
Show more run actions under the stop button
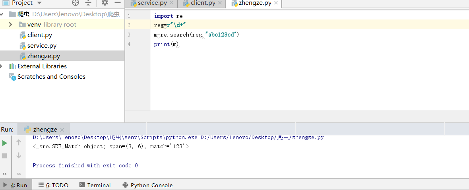tap(4, 174)
